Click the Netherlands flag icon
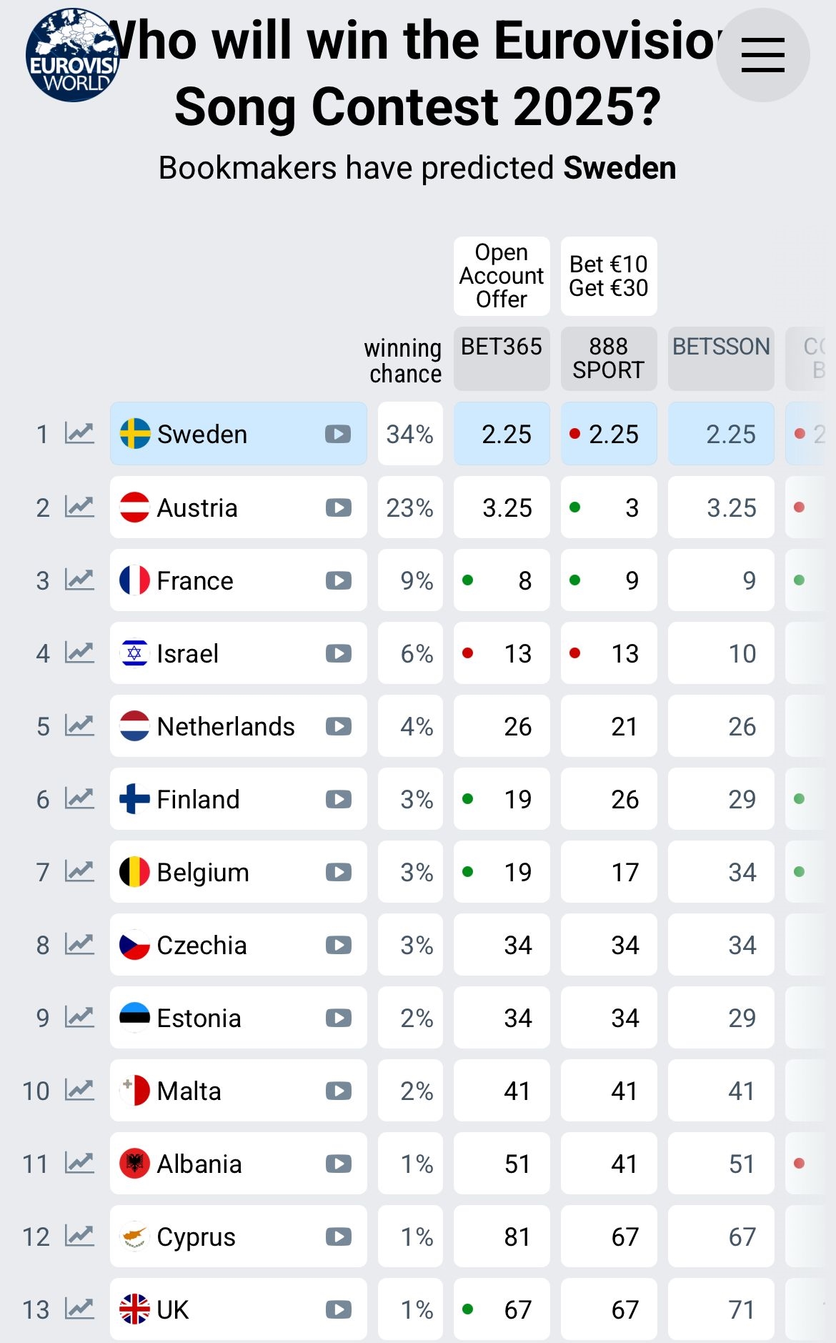 pyautogui.click(x=134, y=726)
